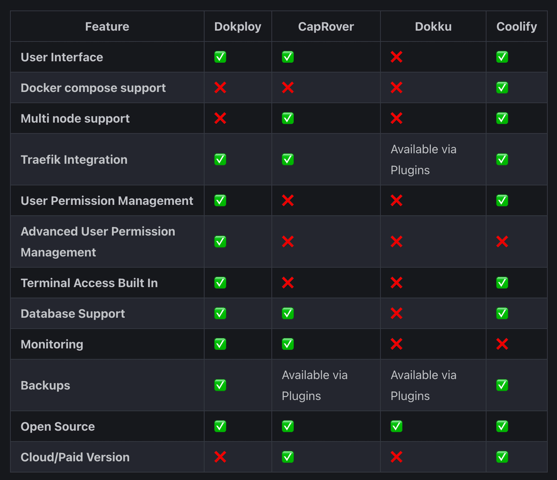
Task: Click Coolify's Monitoring red cross
Action: click(x=502, y=344)
